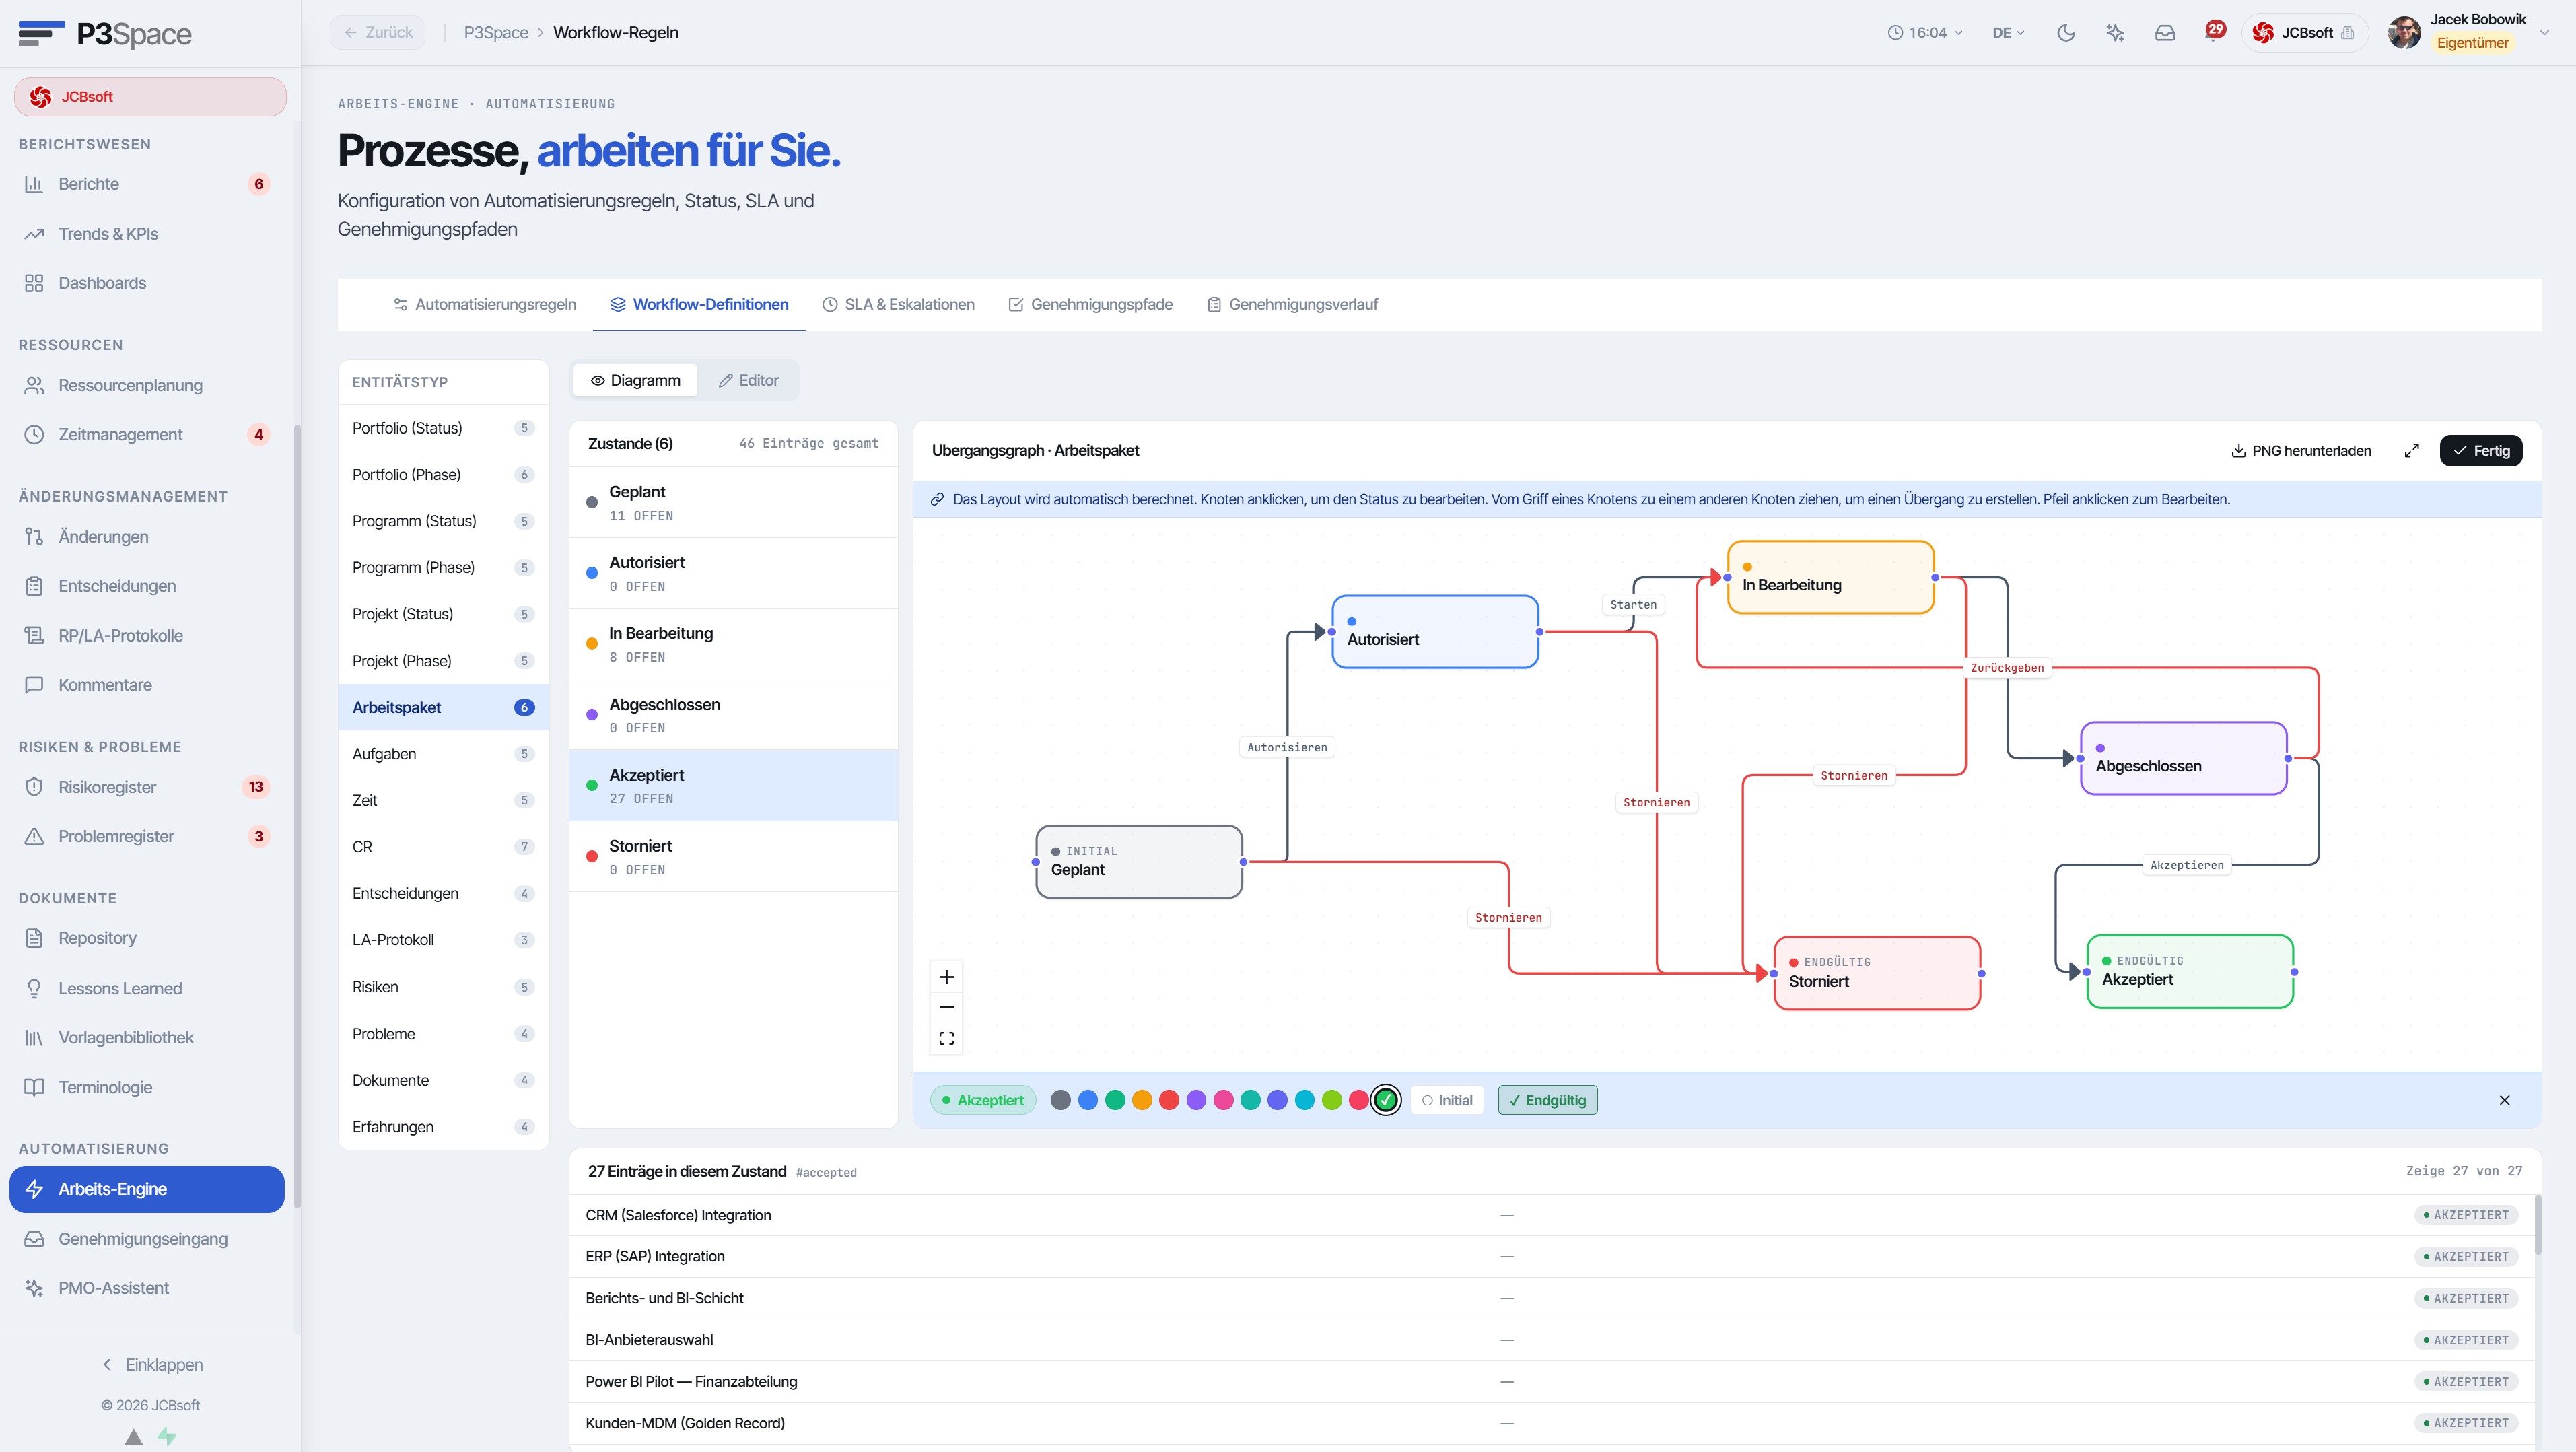Select the Storniert node in graph

click(x=1877, y=973)
